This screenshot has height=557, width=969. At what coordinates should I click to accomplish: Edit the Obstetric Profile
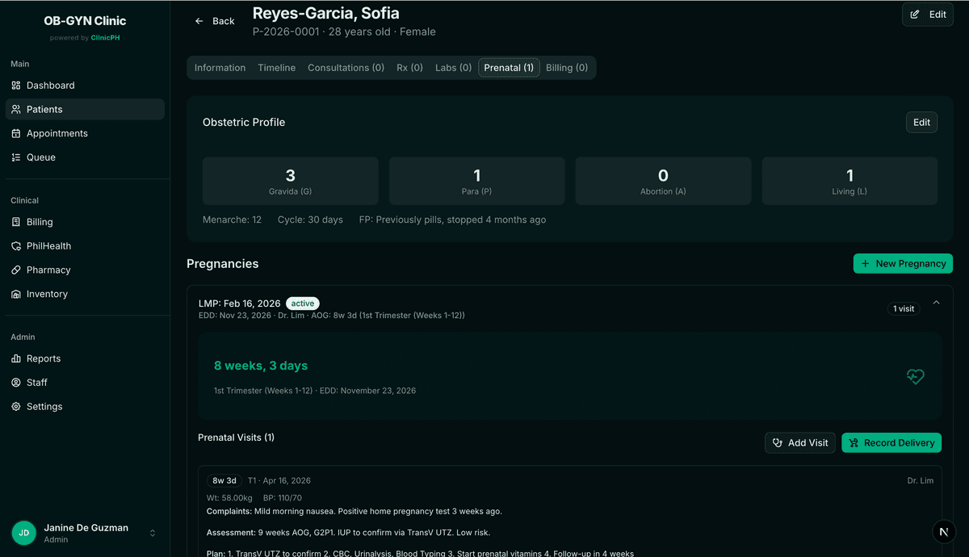point(921,123)
